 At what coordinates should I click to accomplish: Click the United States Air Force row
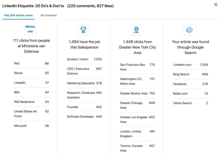(31, 114)
